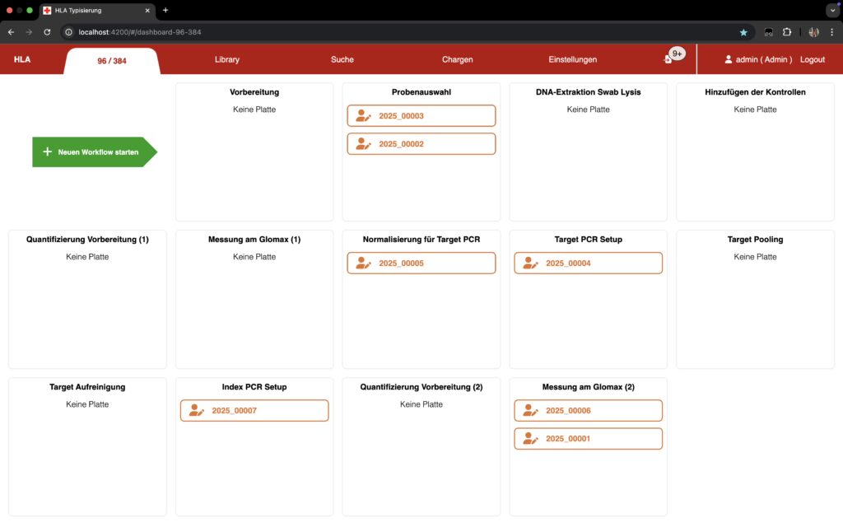Open plate 2025_00005 in Normalisierung für Target PCR
Screen dimensions: 843x527
tap(421, 263)
